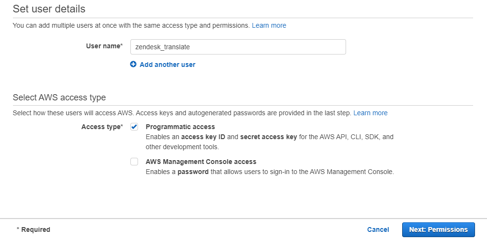This screenshot has height=240, width=487.
Task: Uncheck the Programmatic access checkbox
Action: click(x=134, y=127)
